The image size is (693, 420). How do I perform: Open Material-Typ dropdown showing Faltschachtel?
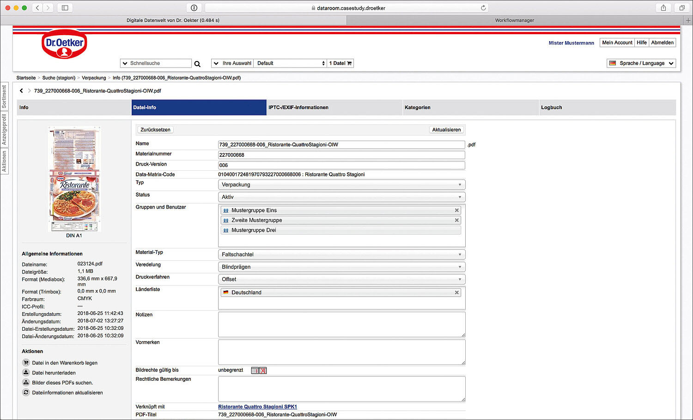(x=341, y=254)
